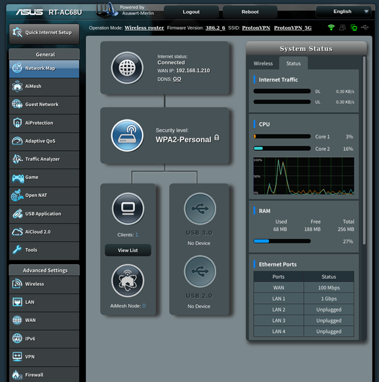Click the ASUS RT-AC68U logo
This screenshot has height=382, width=379.
coord(49,12)
